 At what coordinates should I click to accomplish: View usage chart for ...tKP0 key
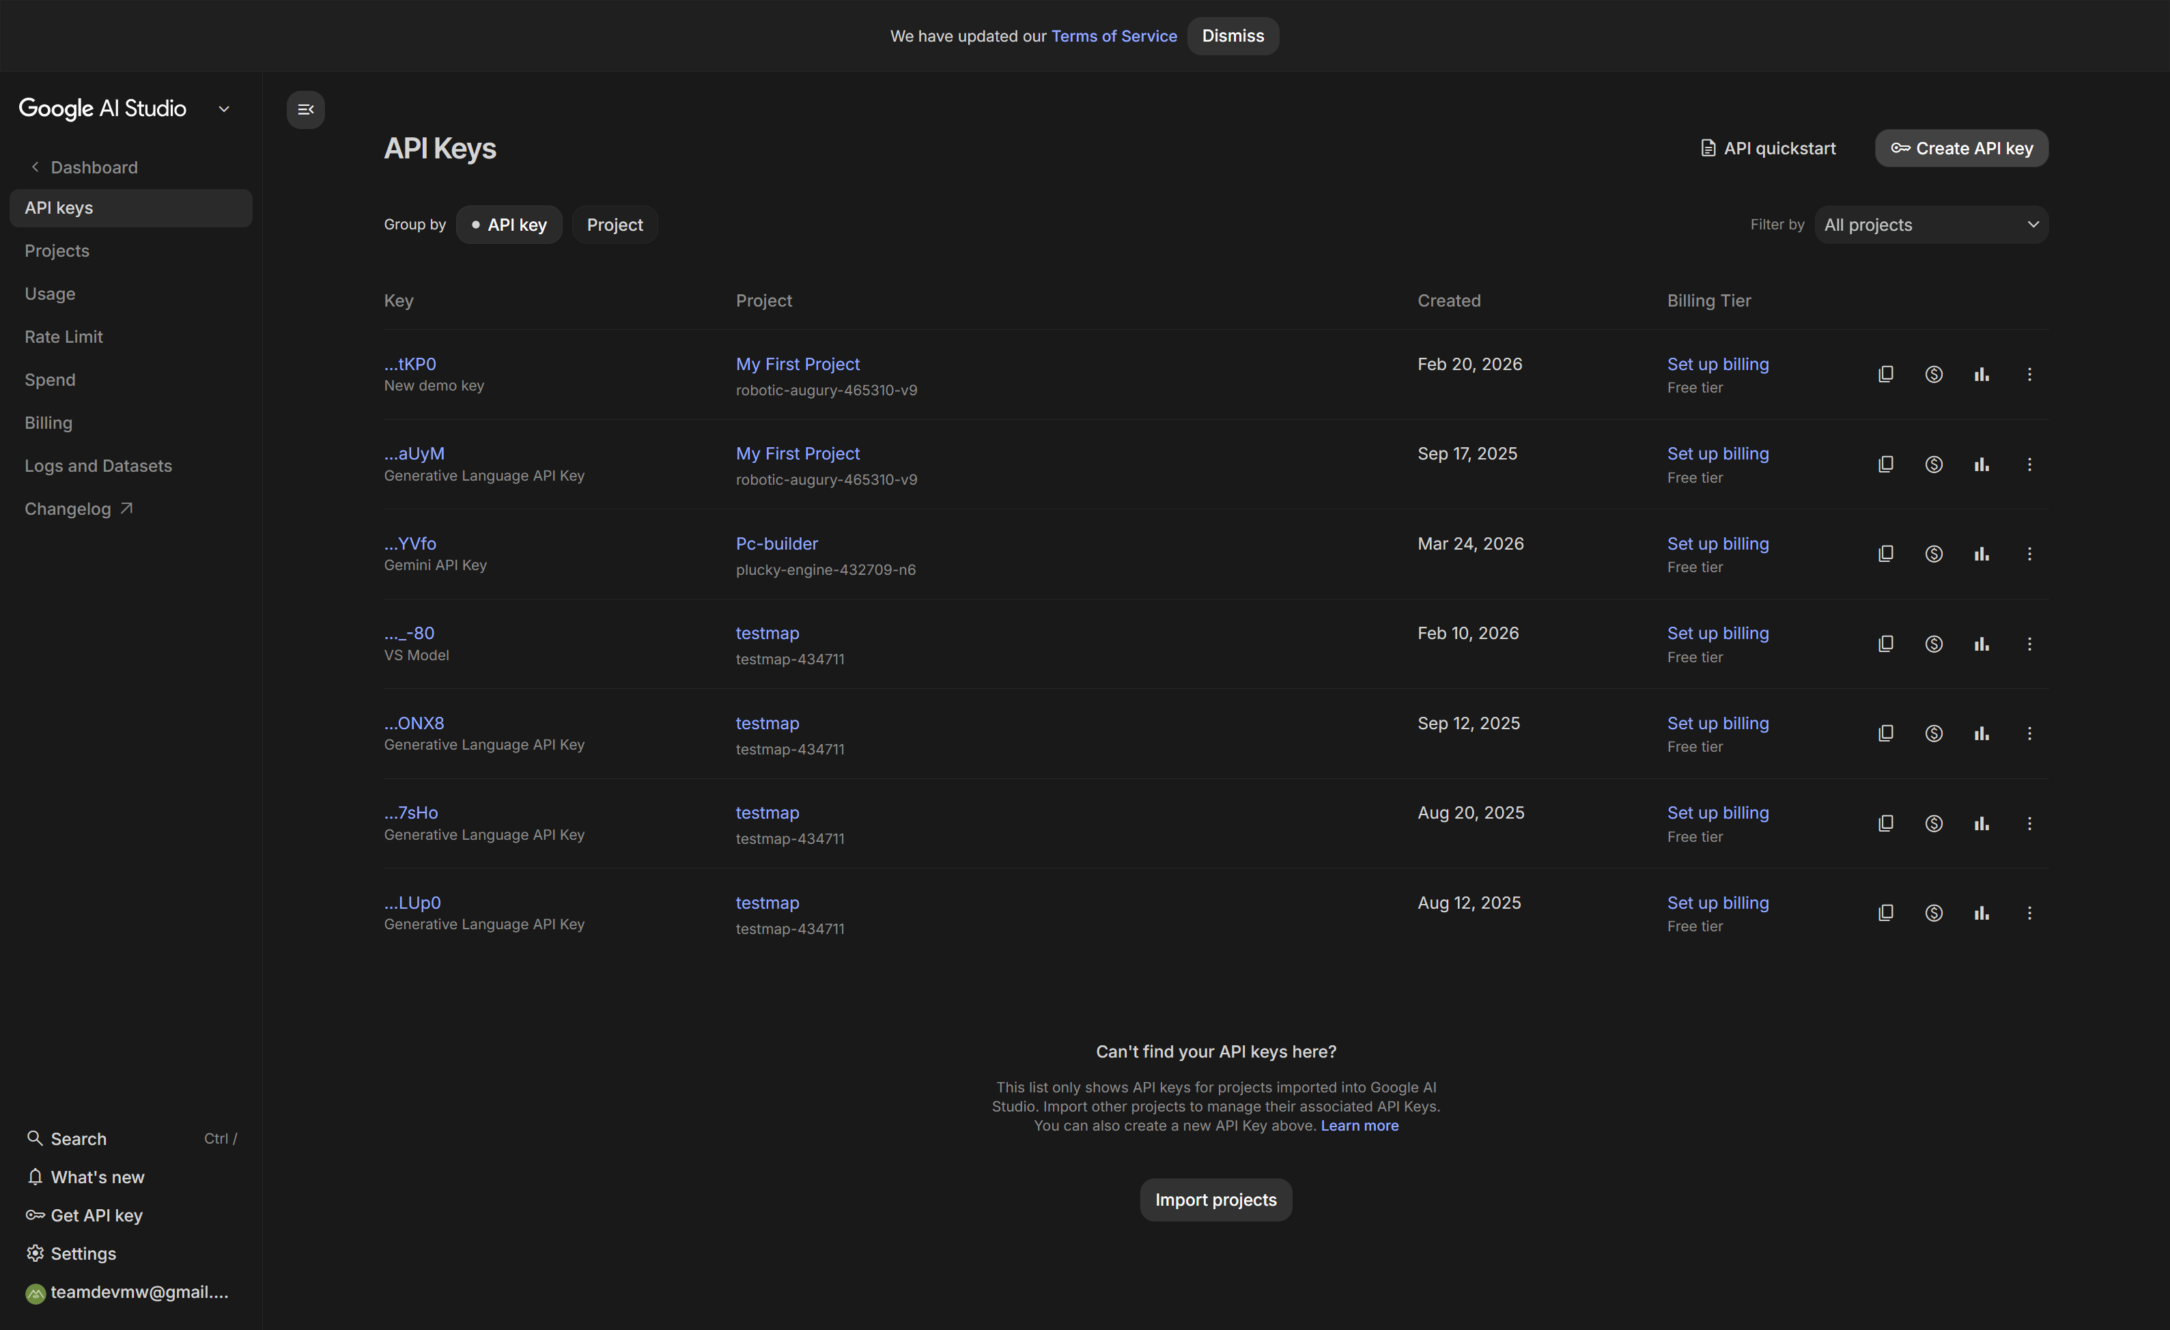[x=1981, y=374]
